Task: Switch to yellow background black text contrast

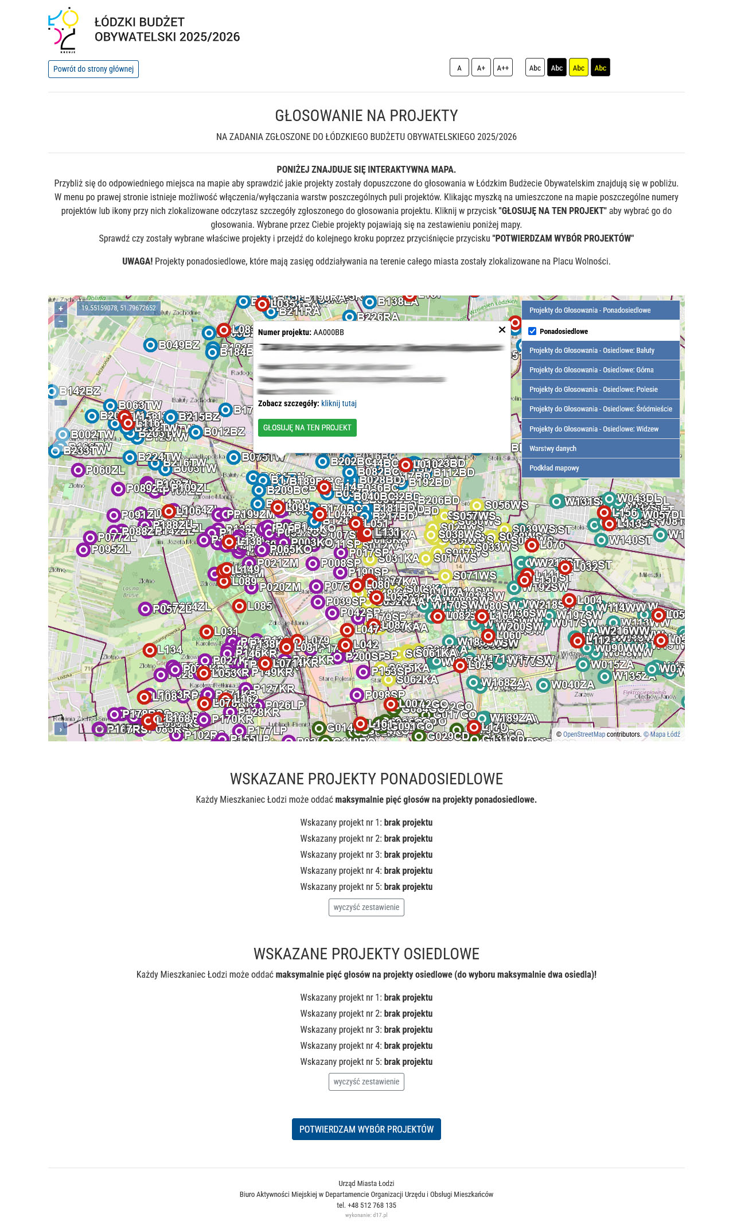Action: tap(578, 68)
